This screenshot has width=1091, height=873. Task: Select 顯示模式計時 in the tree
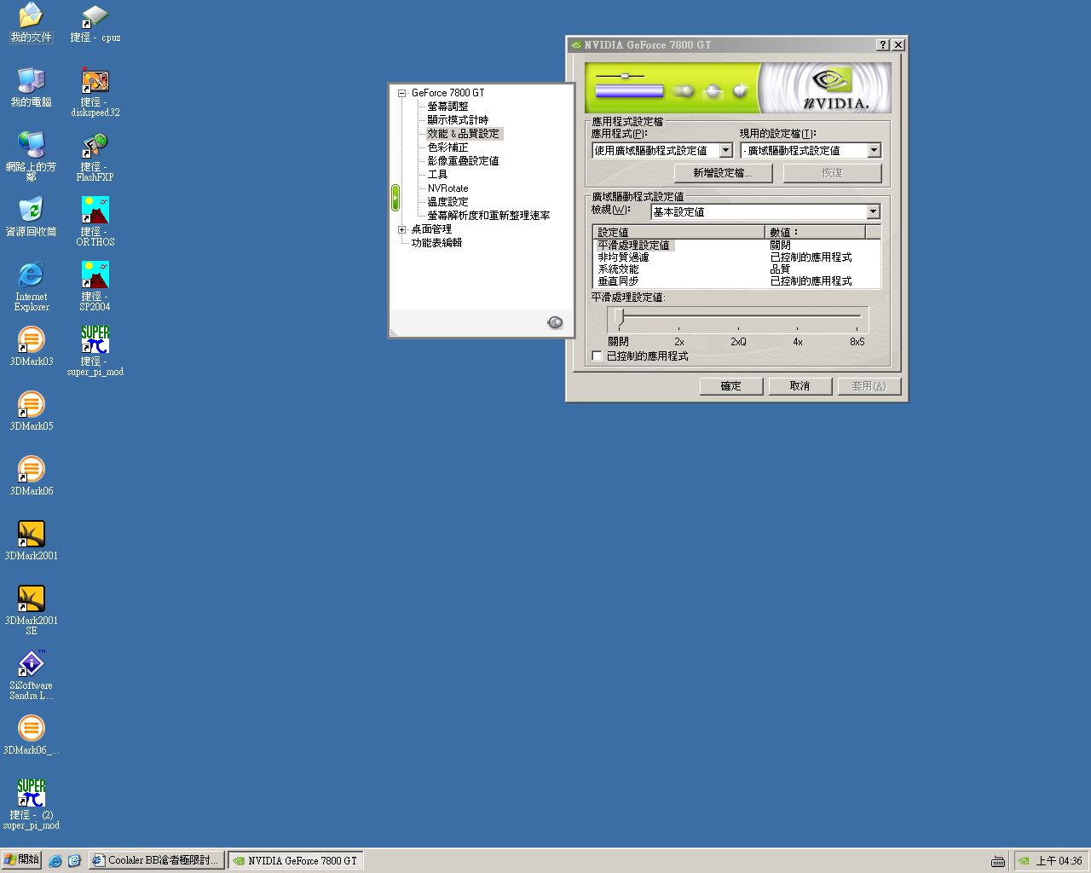click(x=458, y=120)
